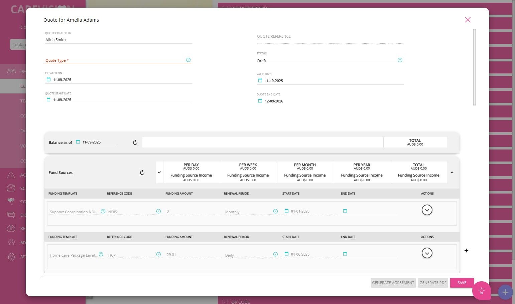Click the lightbulb help button
Viewport: 515px width, 304px height.
click(481, 291)
